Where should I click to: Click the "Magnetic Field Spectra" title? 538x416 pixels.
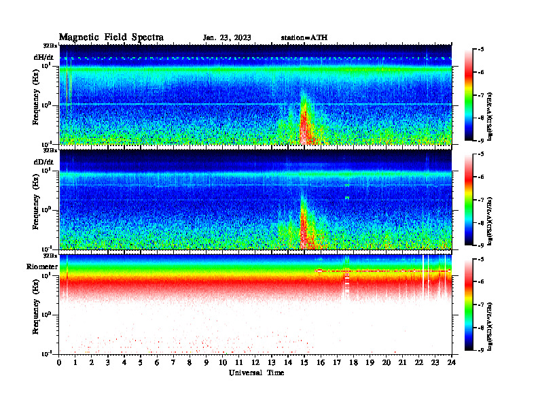coord(111,37)
